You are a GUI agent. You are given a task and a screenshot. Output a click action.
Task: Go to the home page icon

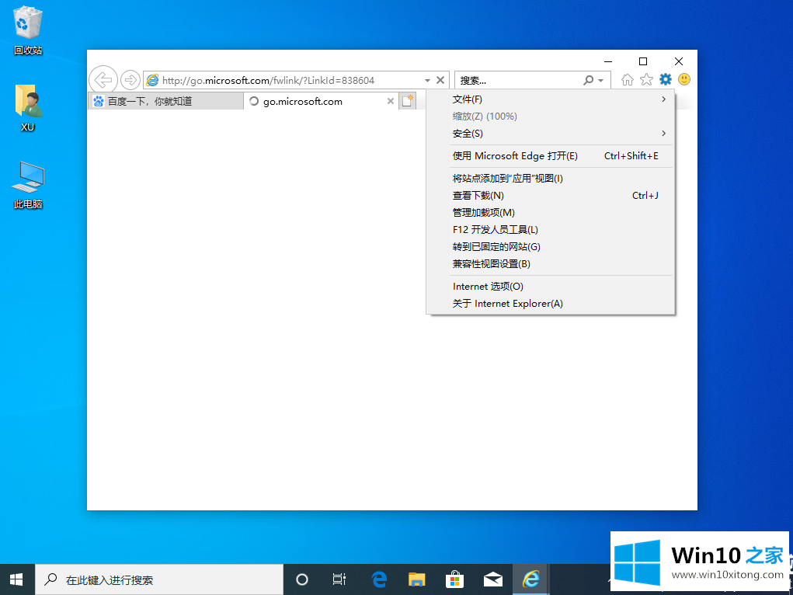(627, 79)
